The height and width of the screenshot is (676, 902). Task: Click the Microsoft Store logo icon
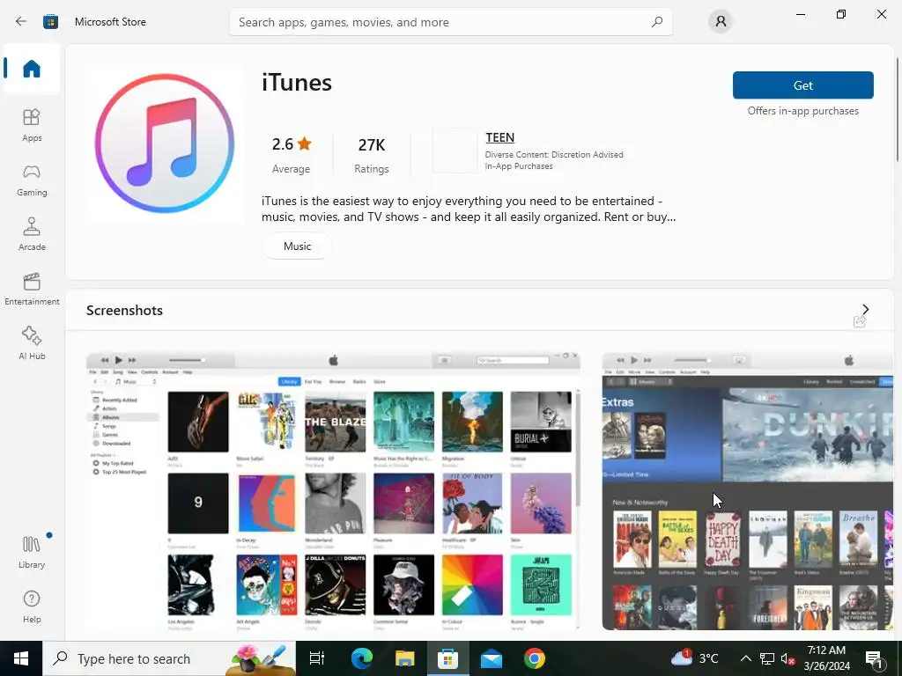point(50,22)
